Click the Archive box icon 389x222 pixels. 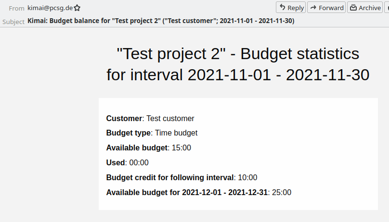(x=353, y=7)
